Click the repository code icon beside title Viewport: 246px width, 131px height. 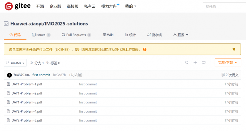(x=6, y=24)
